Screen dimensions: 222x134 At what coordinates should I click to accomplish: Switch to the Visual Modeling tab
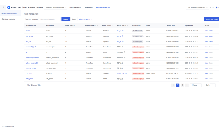pyautogui.click(x=75, y=7)
